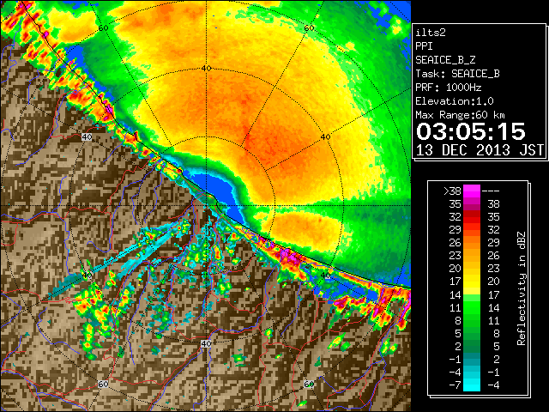Click the boxed '40' label upper left on land
Viewport: 549px width, 412px height.
87,136
